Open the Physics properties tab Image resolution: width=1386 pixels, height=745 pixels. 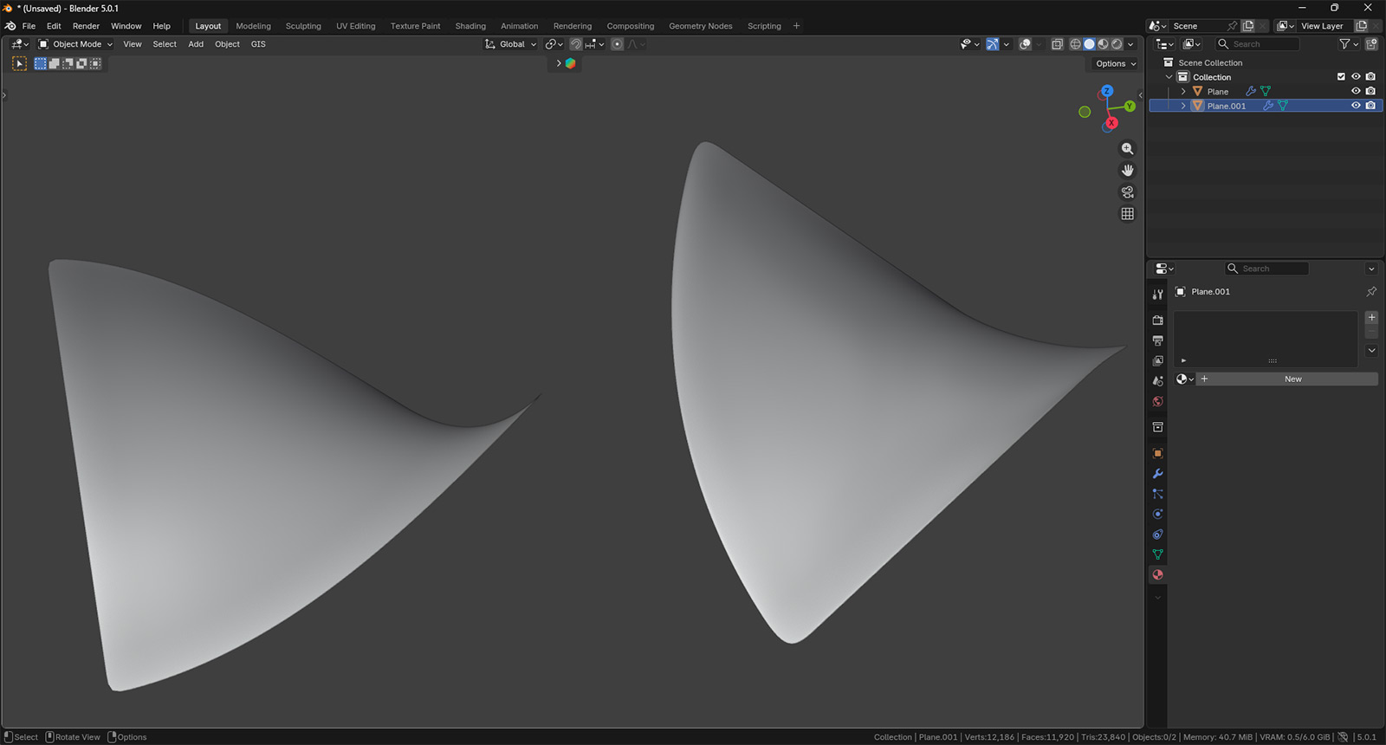click(1157, 515)
